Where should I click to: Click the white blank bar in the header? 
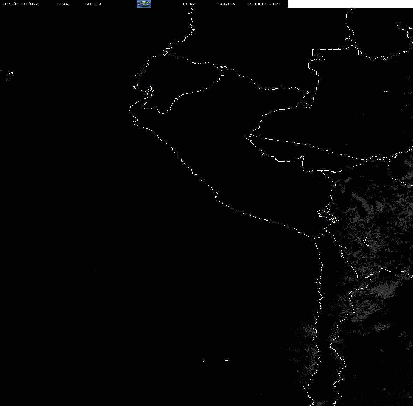tap(350, 4)
